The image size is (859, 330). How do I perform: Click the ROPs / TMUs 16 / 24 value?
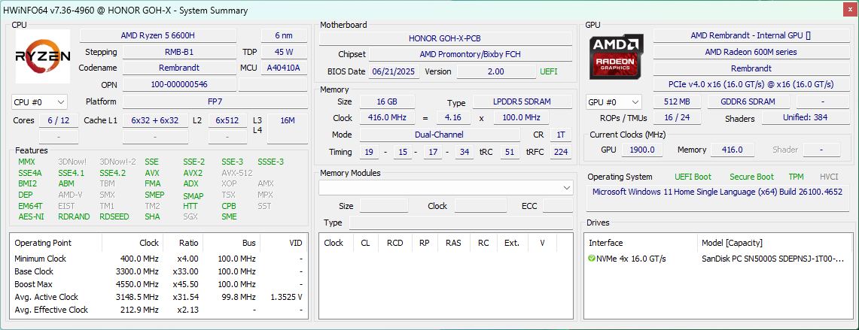tap(676, 118)
